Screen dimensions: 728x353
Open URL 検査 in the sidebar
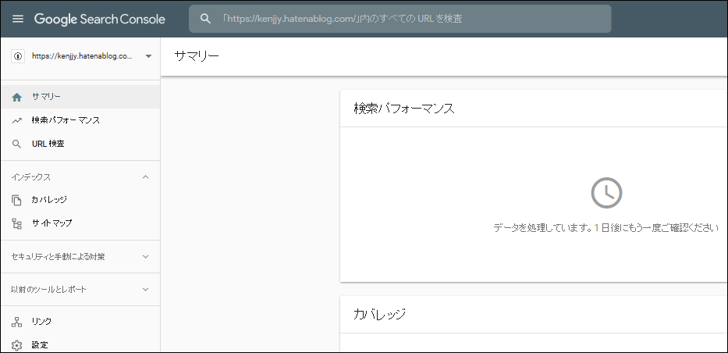point(80,144)
